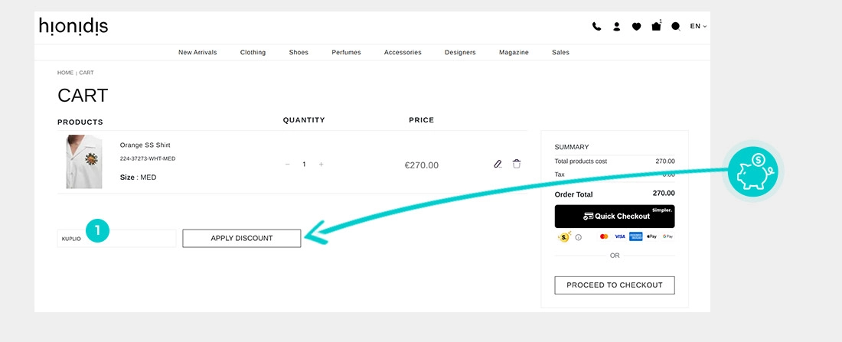Viewport: 842px width, 342px height.
Task: Click the Order Total label
Action: [x=574, y=194]
